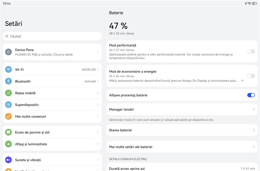The image size is (260, 171).
Task: Open Manager lansări via its chevron
Action: tap(253, 109)
